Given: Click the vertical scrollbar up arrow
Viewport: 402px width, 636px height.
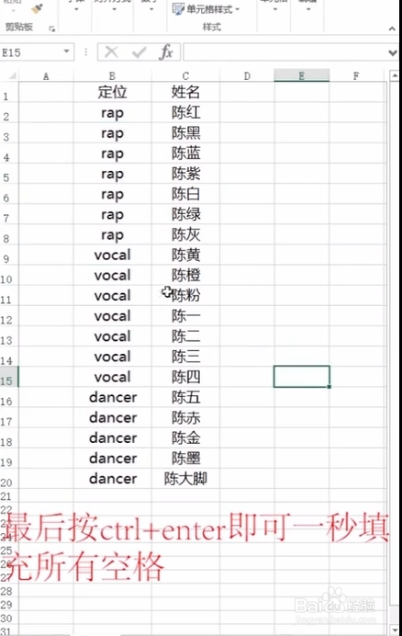Looking at the screenshot, I should coord(394,75).
